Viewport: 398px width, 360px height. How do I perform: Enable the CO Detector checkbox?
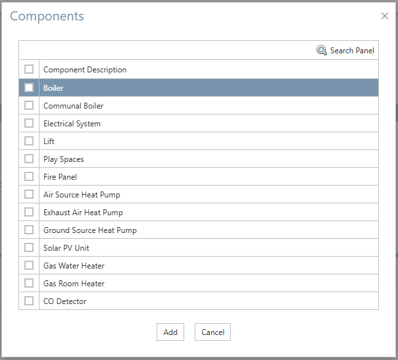tap(29, 301)
